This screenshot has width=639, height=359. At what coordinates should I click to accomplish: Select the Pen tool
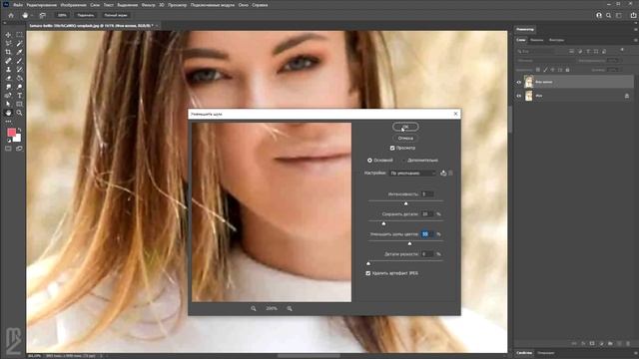pyautogui.click(x=8, y=96)
